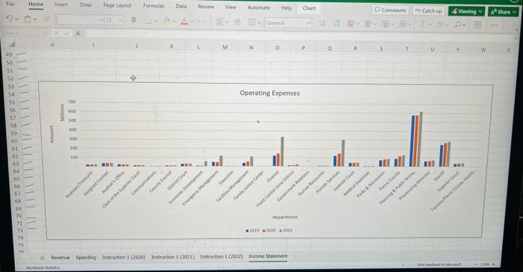Open more font options ellipsis
Viewport: 523px width, 272px height.
[x=202, y=22]
